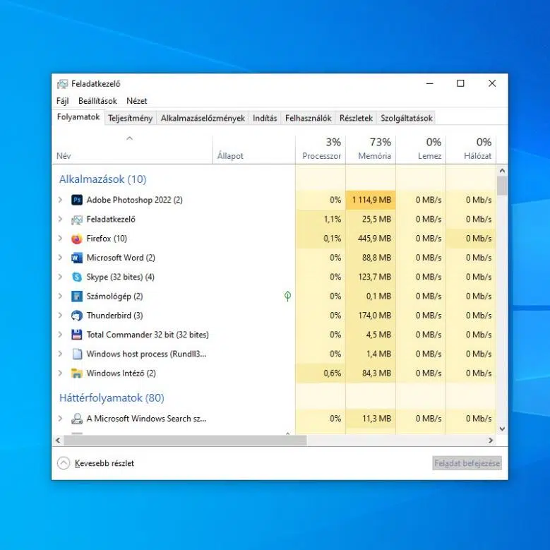This screenshot has height=550, width=550.
Task: Click the 174,0 MB memory value
Action: [374, 316]
